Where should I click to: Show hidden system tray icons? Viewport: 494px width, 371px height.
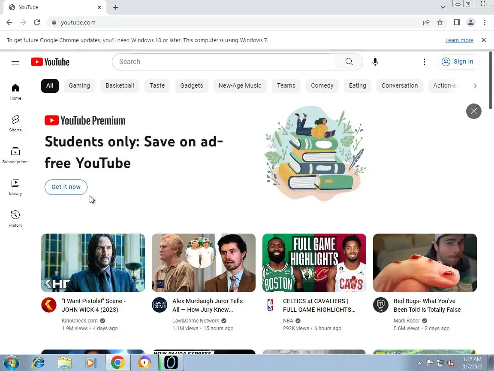[x=420, y=363]
